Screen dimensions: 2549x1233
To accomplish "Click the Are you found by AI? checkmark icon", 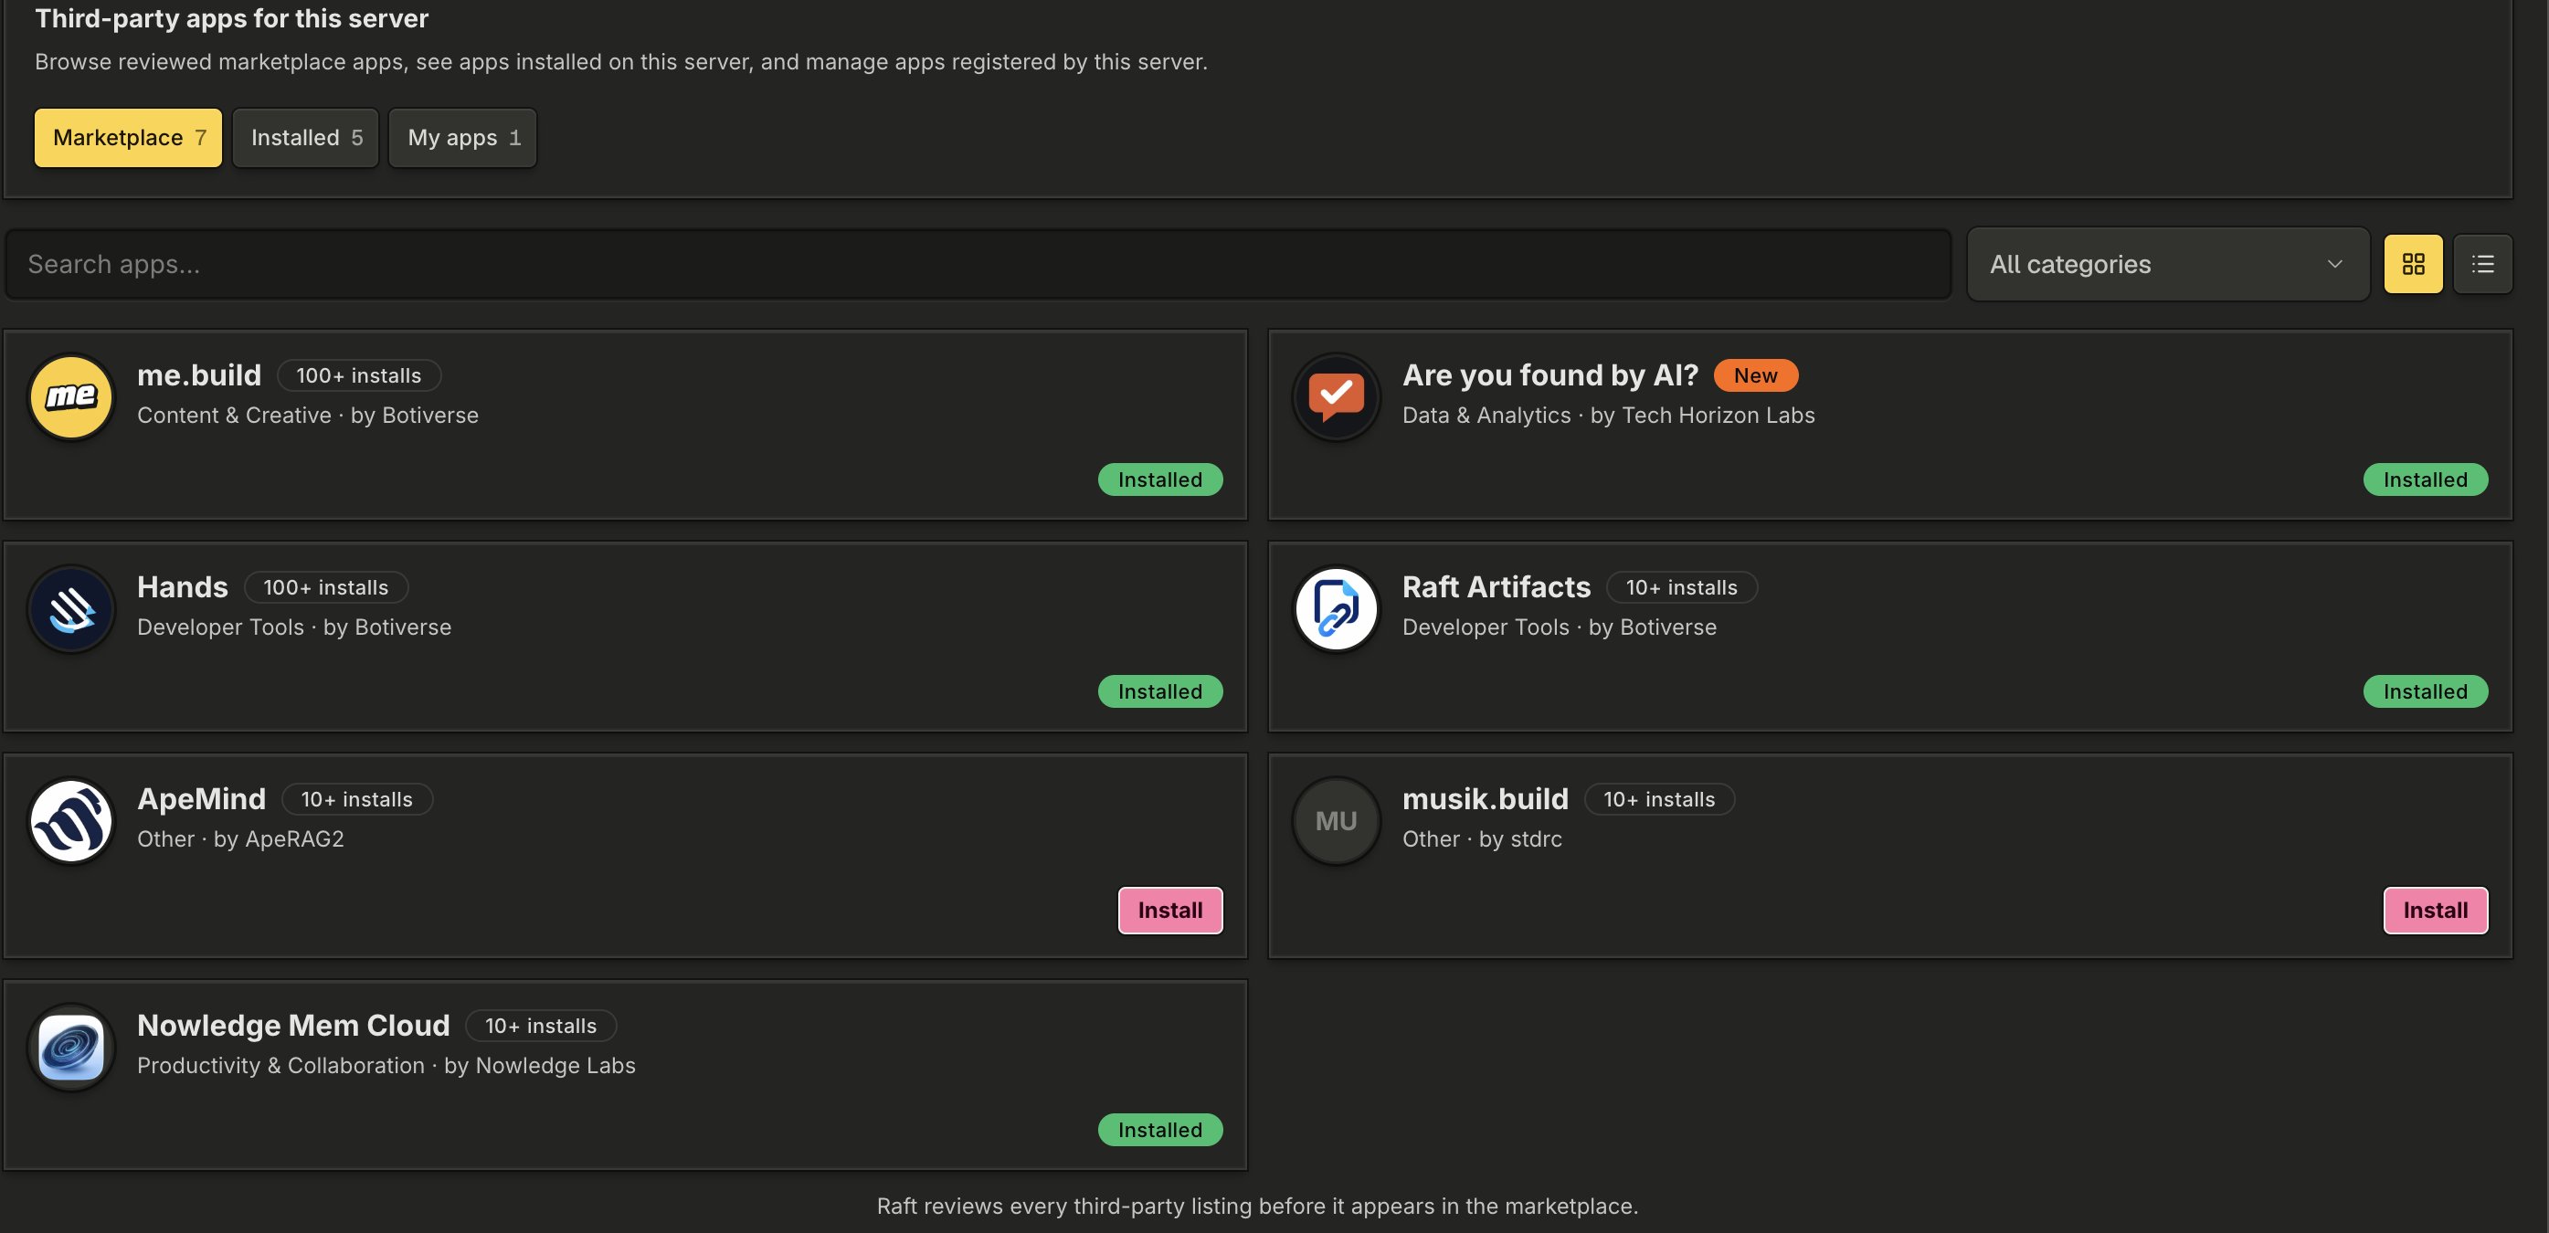I will [x=1336, y=395].
